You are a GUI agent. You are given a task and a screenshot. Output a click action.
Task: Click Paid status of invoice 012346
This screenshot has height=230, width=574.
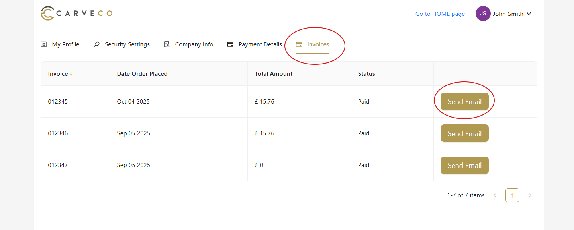click(x=364, y=133)
